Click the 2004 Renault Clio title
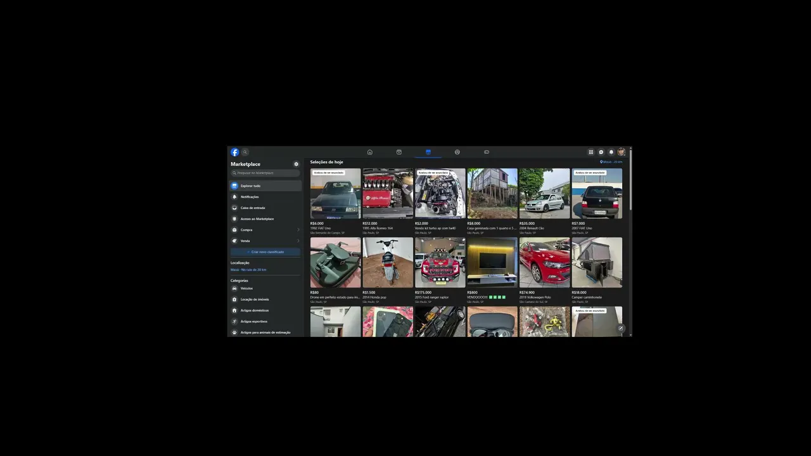 [x=532, y=228]
